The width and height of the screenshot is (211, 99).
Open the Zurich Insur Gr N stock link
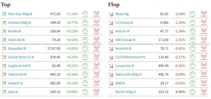(21, 57)
